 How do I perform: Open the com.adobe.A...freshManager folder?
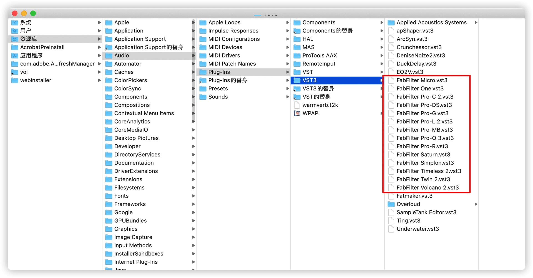point(57,64)
